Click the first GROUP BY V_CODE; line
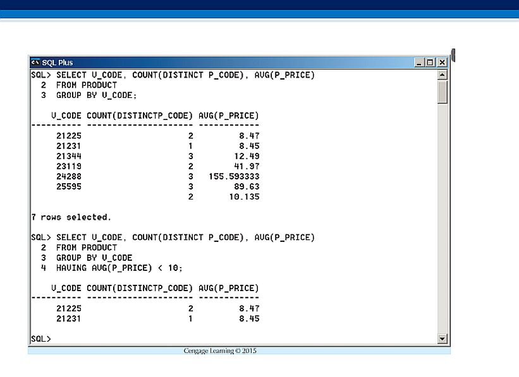The height and width of the screenshot is (377, 519). pos(96,95)
